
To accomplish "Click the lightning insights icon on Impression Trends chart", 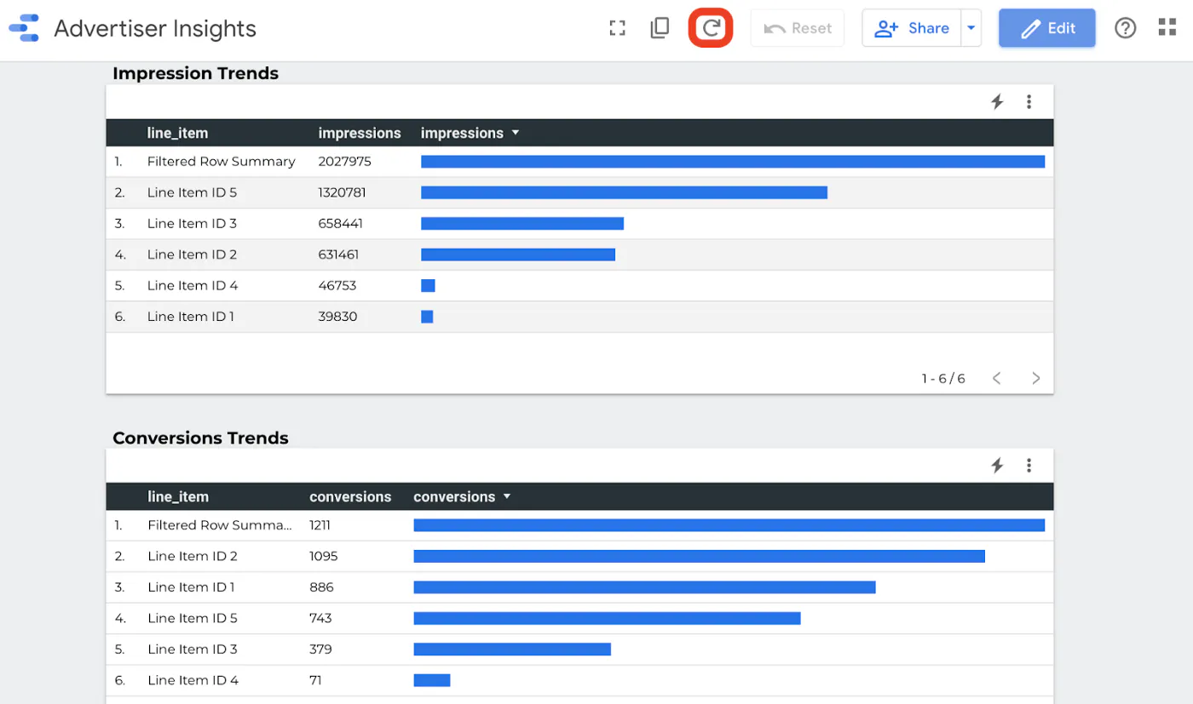I will tap(997, 101).
